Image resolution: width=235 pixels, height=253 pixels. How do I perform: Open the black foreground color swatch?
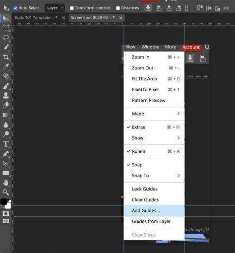click(x=3, y=201)
